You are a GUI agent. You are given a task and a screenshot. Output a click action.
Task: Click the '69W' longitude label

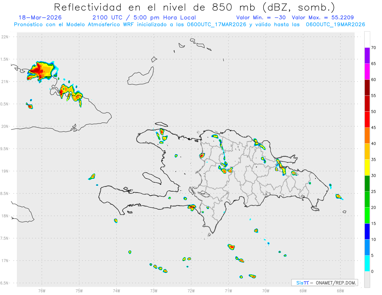click(x=303, y=291)
